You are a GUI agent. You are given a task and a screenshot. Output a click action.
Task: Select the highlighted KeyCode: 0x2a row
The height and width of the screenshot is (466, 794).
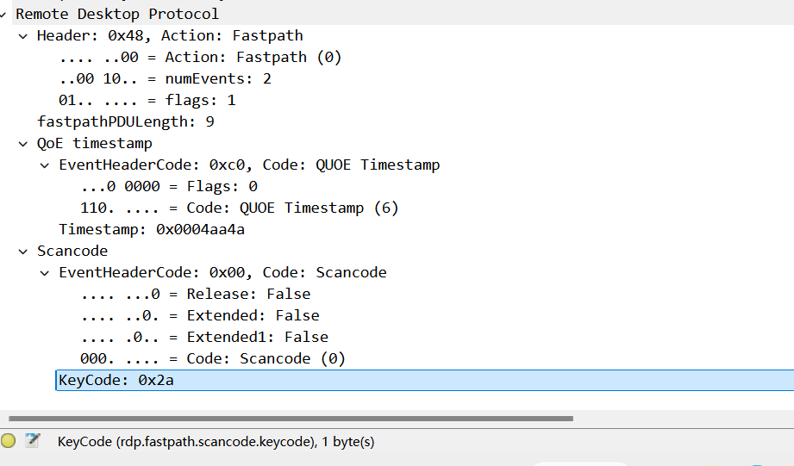116,380
